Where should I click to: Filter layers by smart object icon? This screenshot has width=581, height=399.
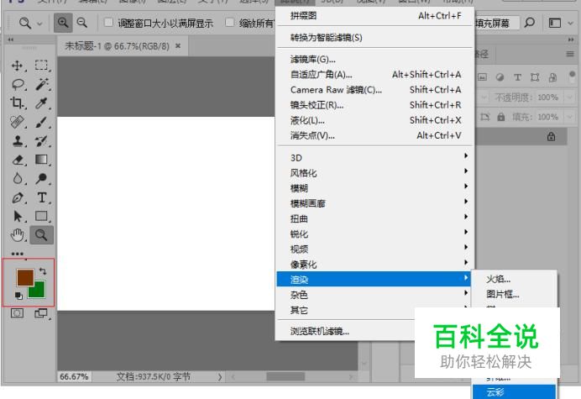[x=552, y=77]
